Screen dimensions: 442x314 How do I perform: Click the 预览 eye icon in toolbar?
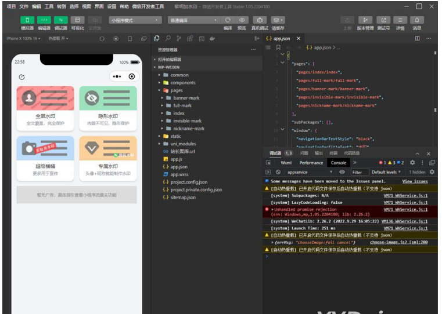coord(242,20)
